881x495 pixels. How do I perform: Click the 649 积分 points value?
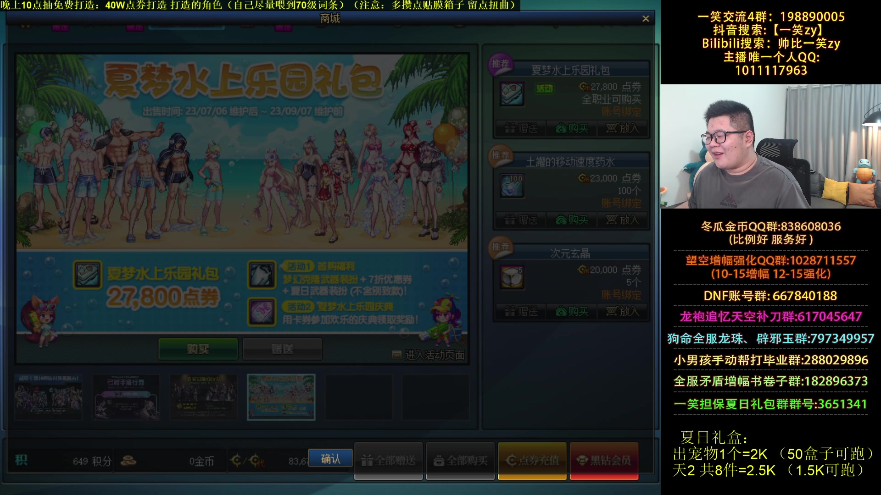tap(92, 461)
